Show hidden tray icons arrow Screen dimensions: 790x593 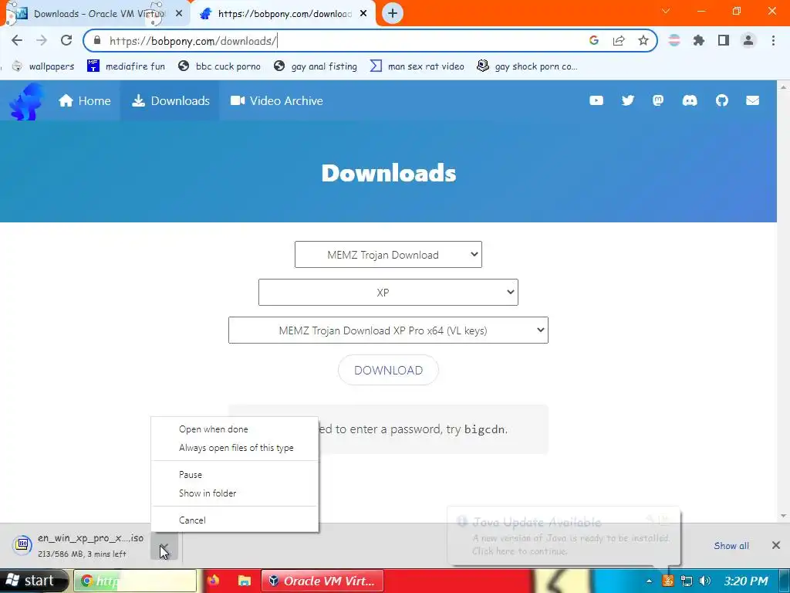(x=649, y=581)
